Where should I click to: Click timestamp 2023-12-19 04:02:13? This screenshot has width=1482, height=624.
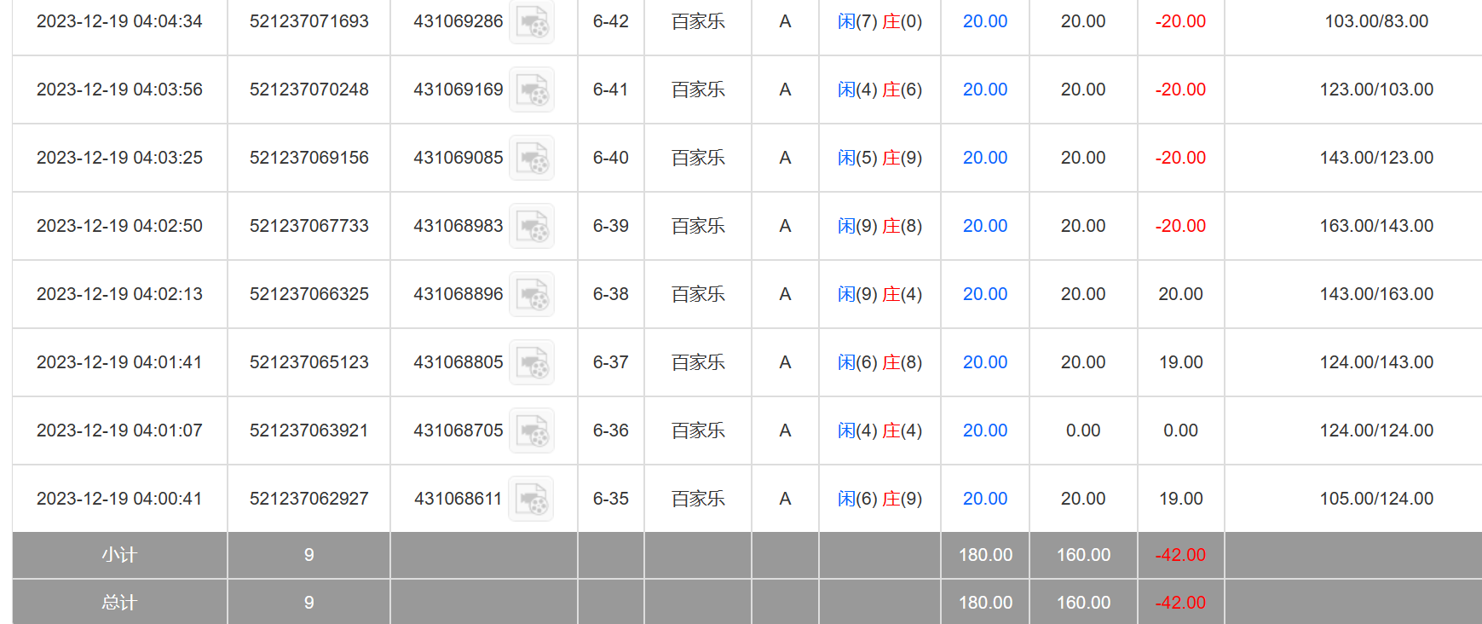(x=119, y=294)
